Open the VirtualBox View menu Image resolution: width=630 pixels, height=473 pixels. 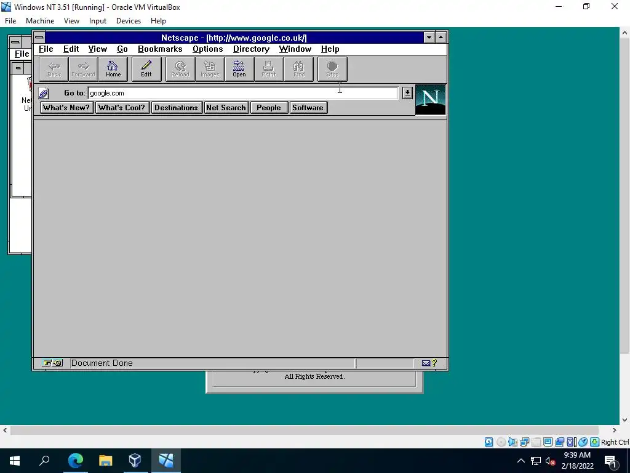click(71, 21)
